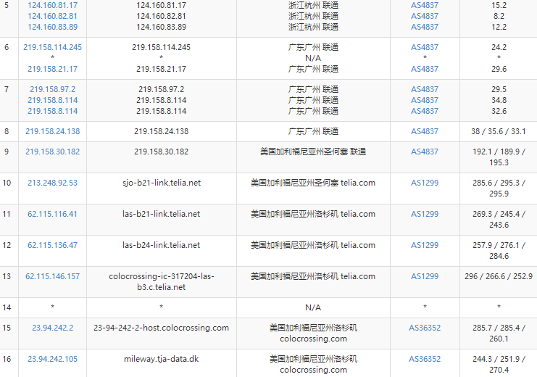Image resolution: width=537 pixels, height=377 pixels.
Task: Click the blue 219.158.21.17 IP link
Action: tap(52, 69)
